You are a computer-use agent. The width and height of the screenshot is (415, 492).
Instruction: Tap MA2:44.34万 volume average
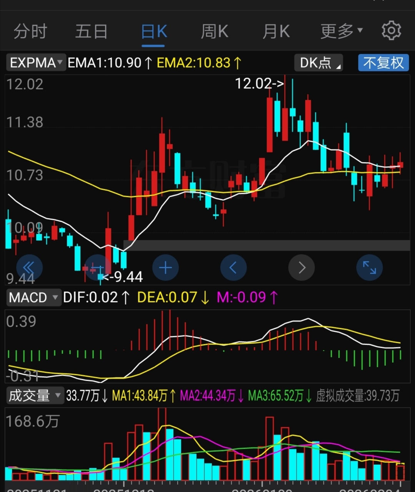tap(212, 395)
